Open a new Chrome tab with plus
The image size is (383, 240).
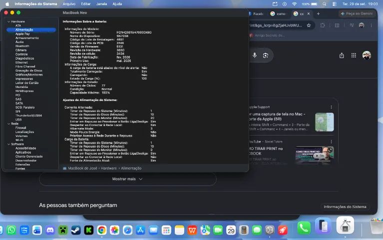click(318, 13)
